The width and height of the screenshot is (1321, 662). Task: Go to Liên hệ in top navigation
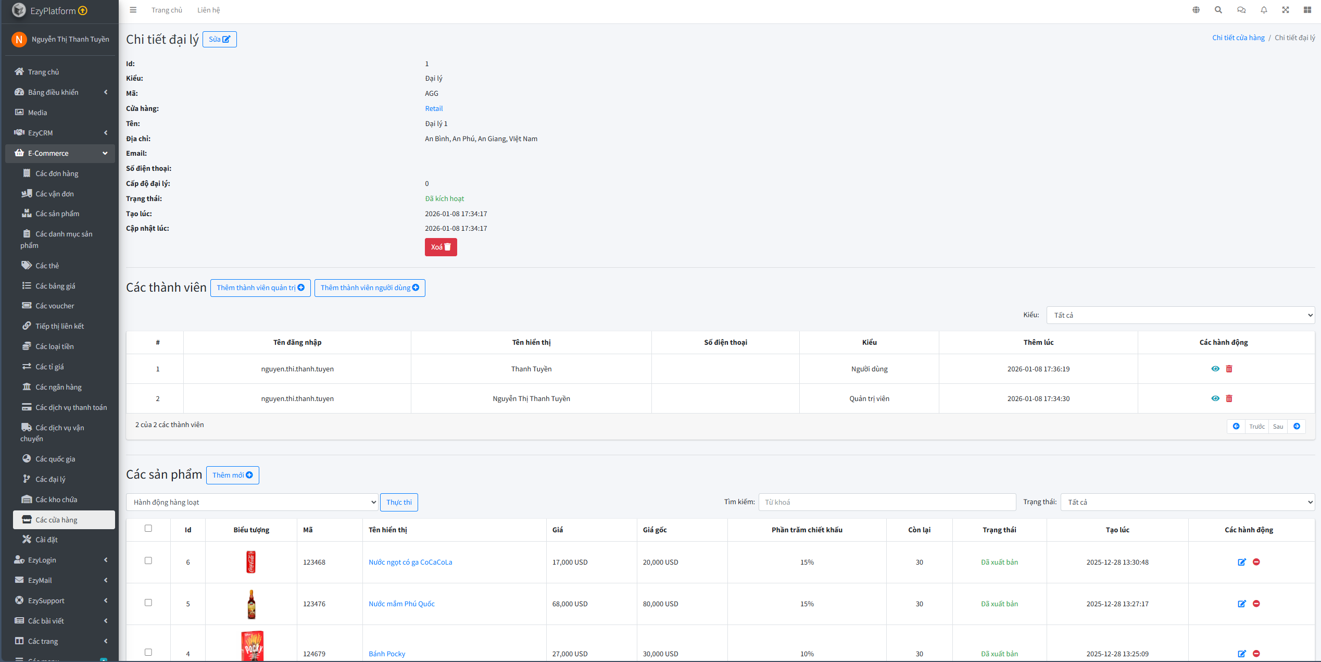click(208, 10)
